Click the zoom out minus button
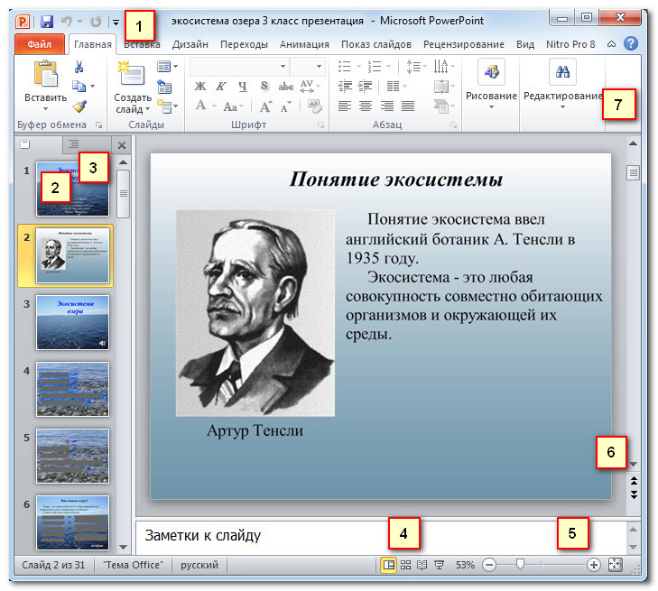The image size is (658, 591). pos(489,565)
